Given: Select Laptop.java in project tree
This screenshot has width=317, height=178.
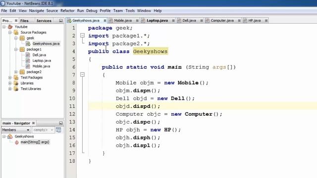Looking at the screenshot, I should pos(42,60).
